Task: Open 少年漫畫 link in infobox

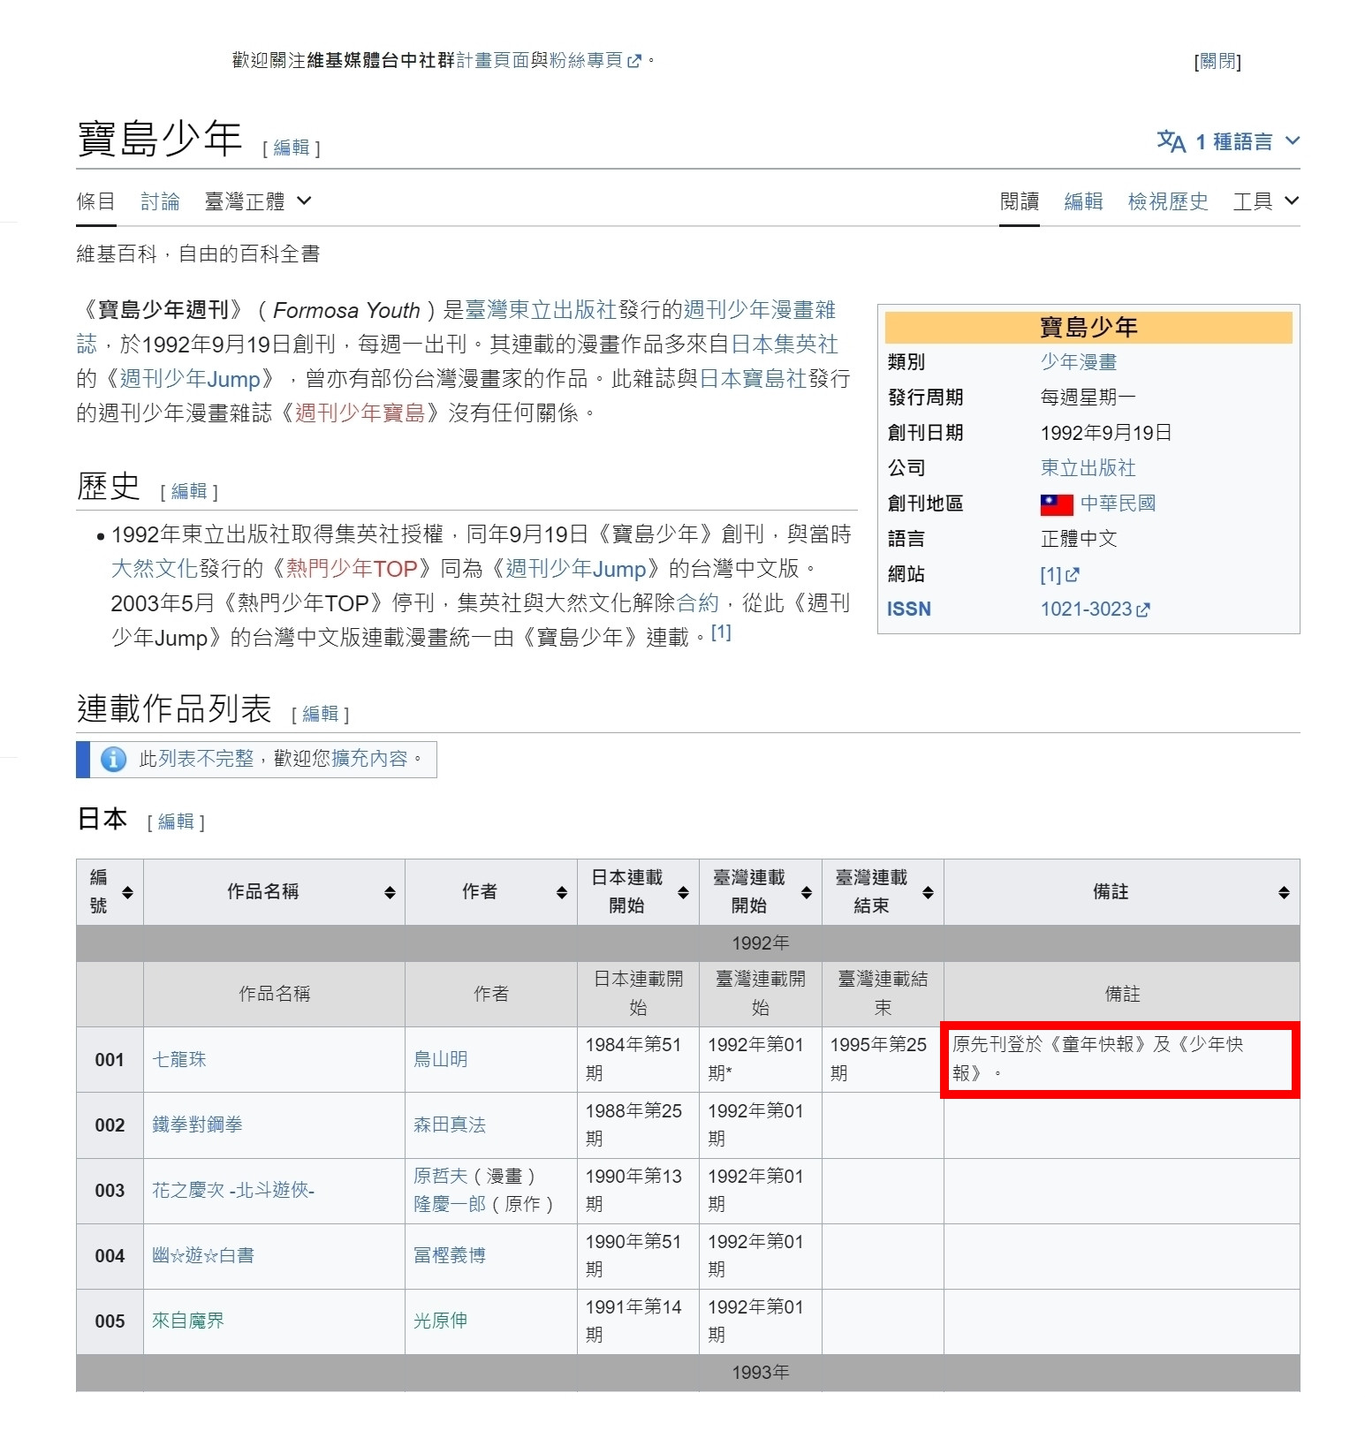Action: coord(1079,362)
